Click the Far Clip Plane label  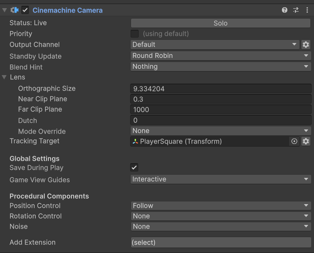pyautogui.click(x=40, y=110)
